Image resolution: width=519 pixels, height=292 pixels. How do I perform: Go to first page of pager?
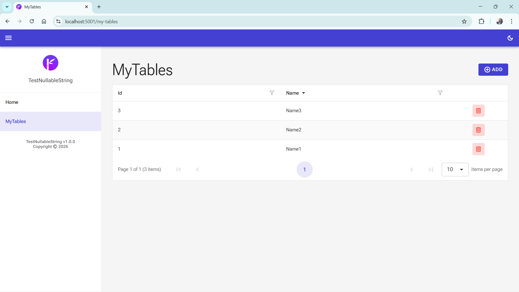tap(178, 170)
